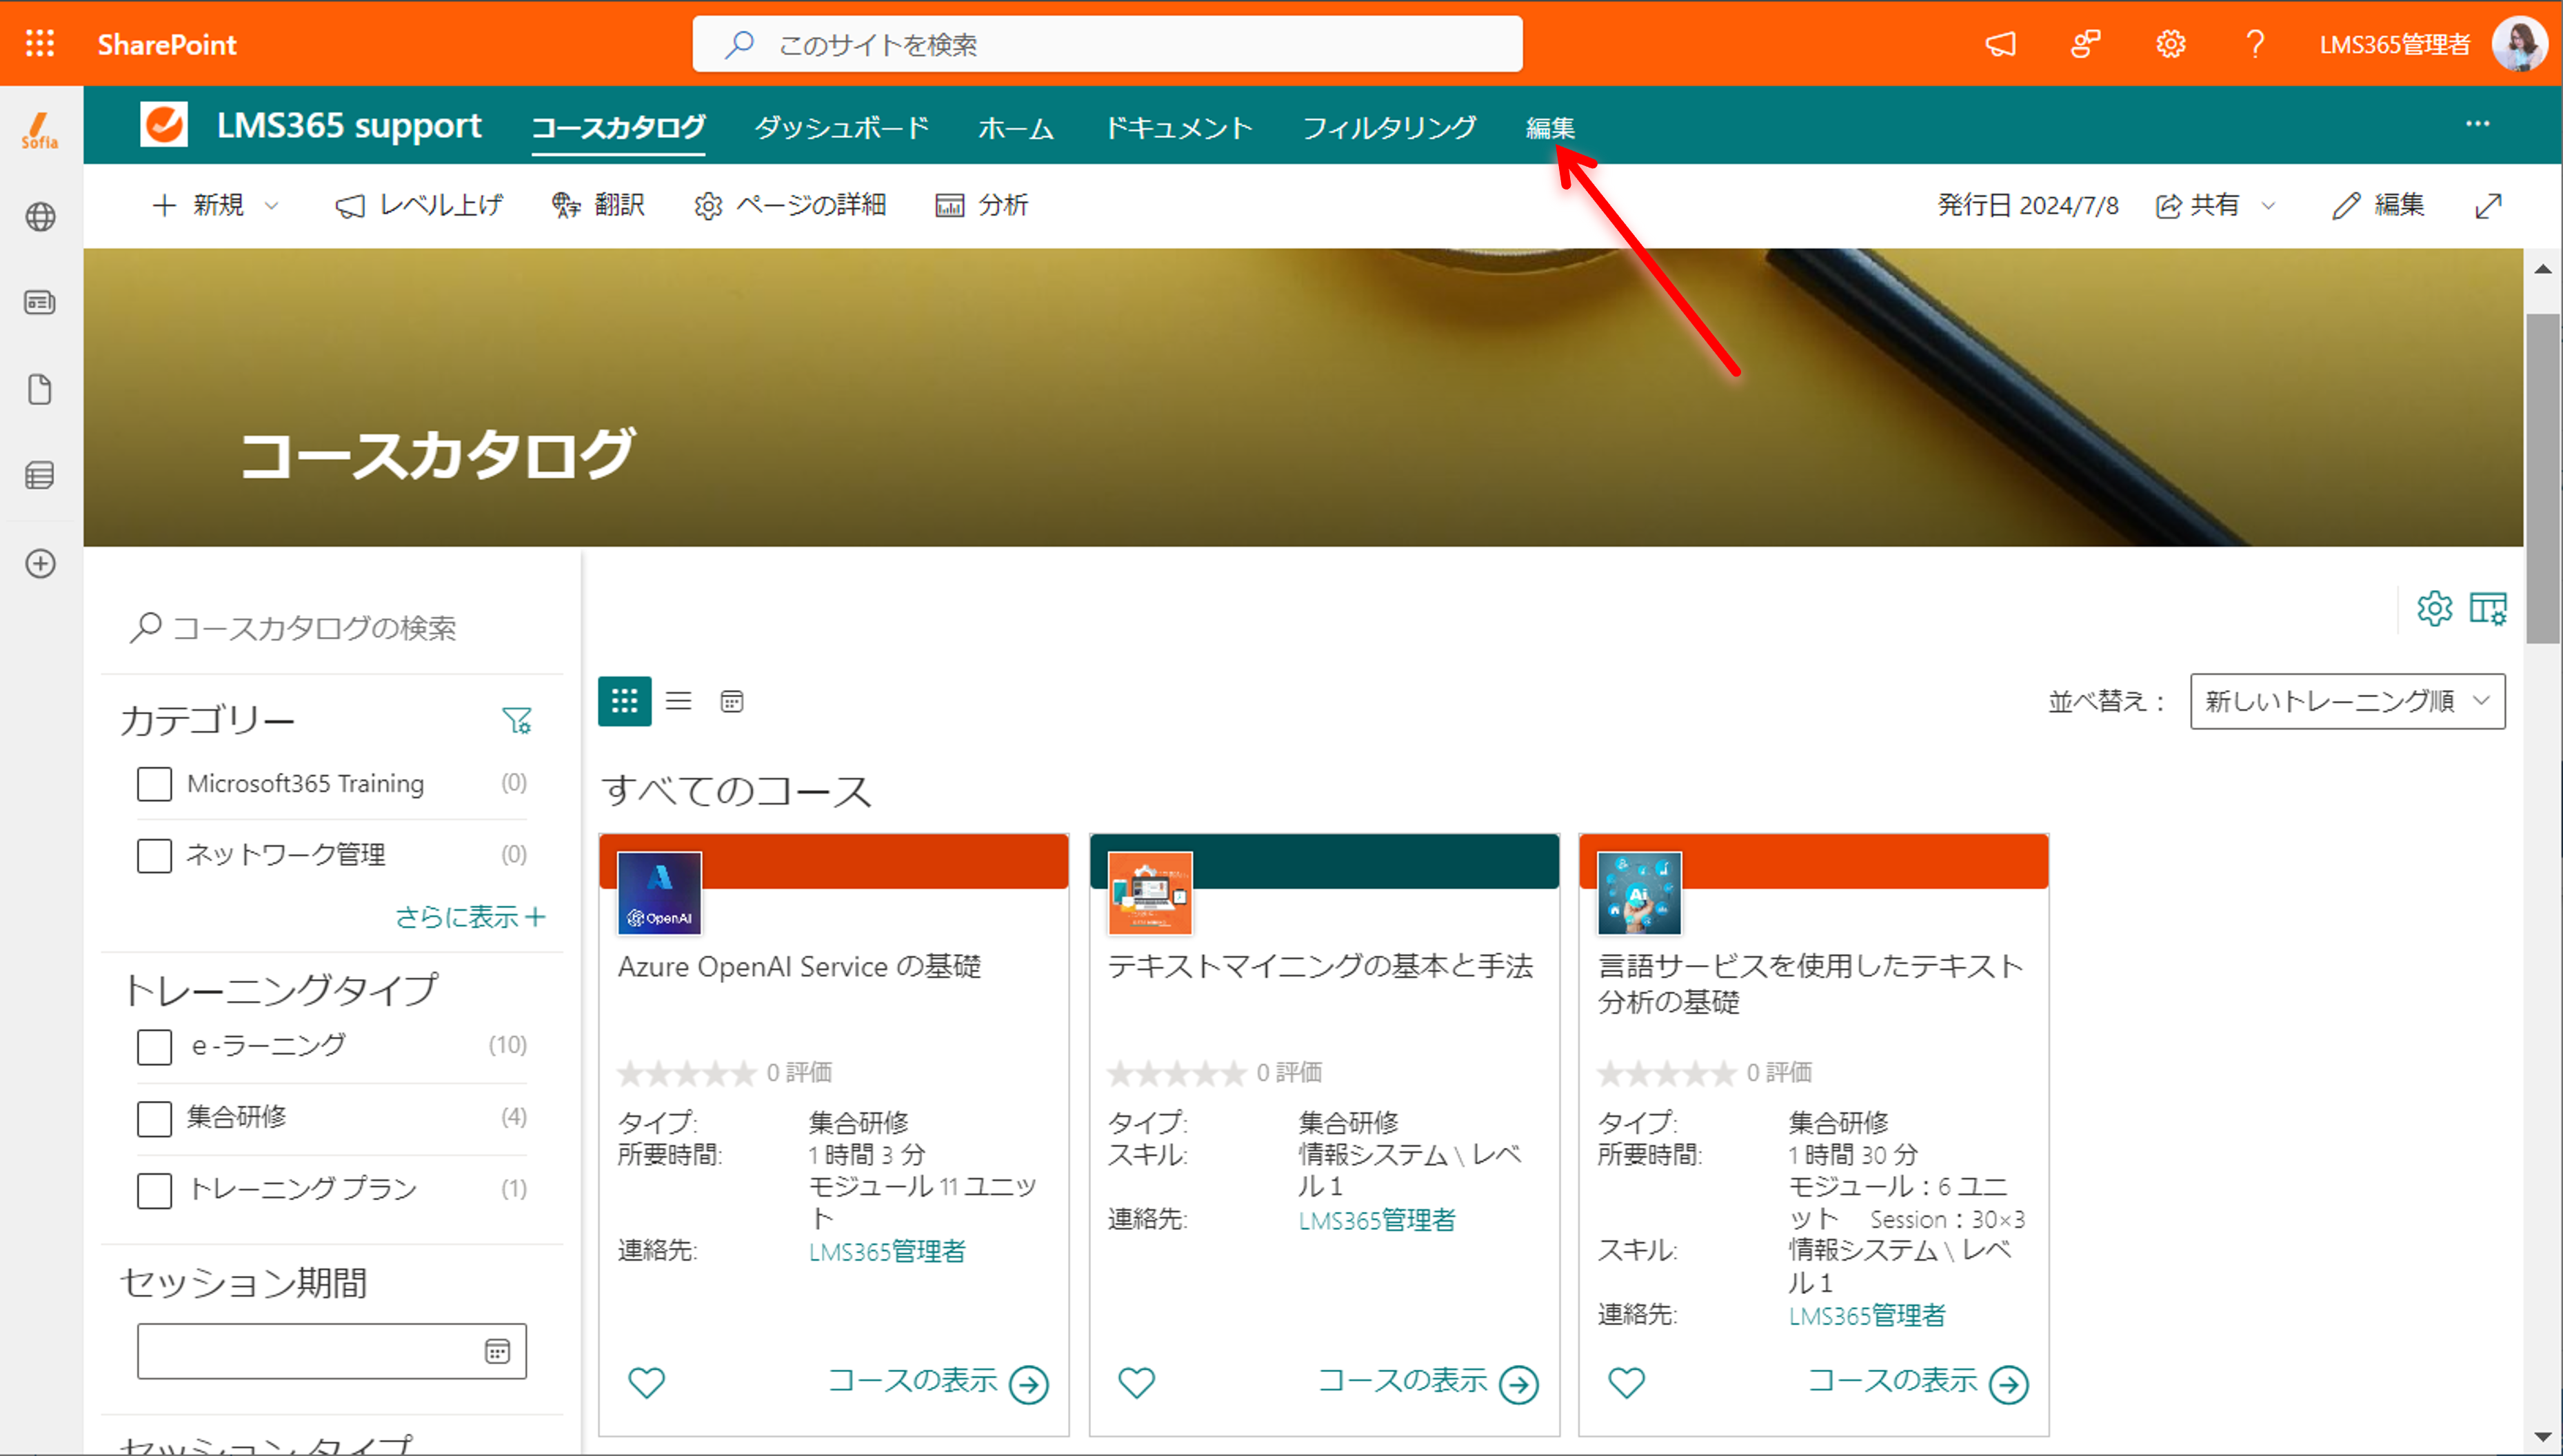The height and width of the screenshot is (1456, 2563).
Task: Favorite the Azure OpenAI Service course heart
Action: click(x=646, y=1383)
